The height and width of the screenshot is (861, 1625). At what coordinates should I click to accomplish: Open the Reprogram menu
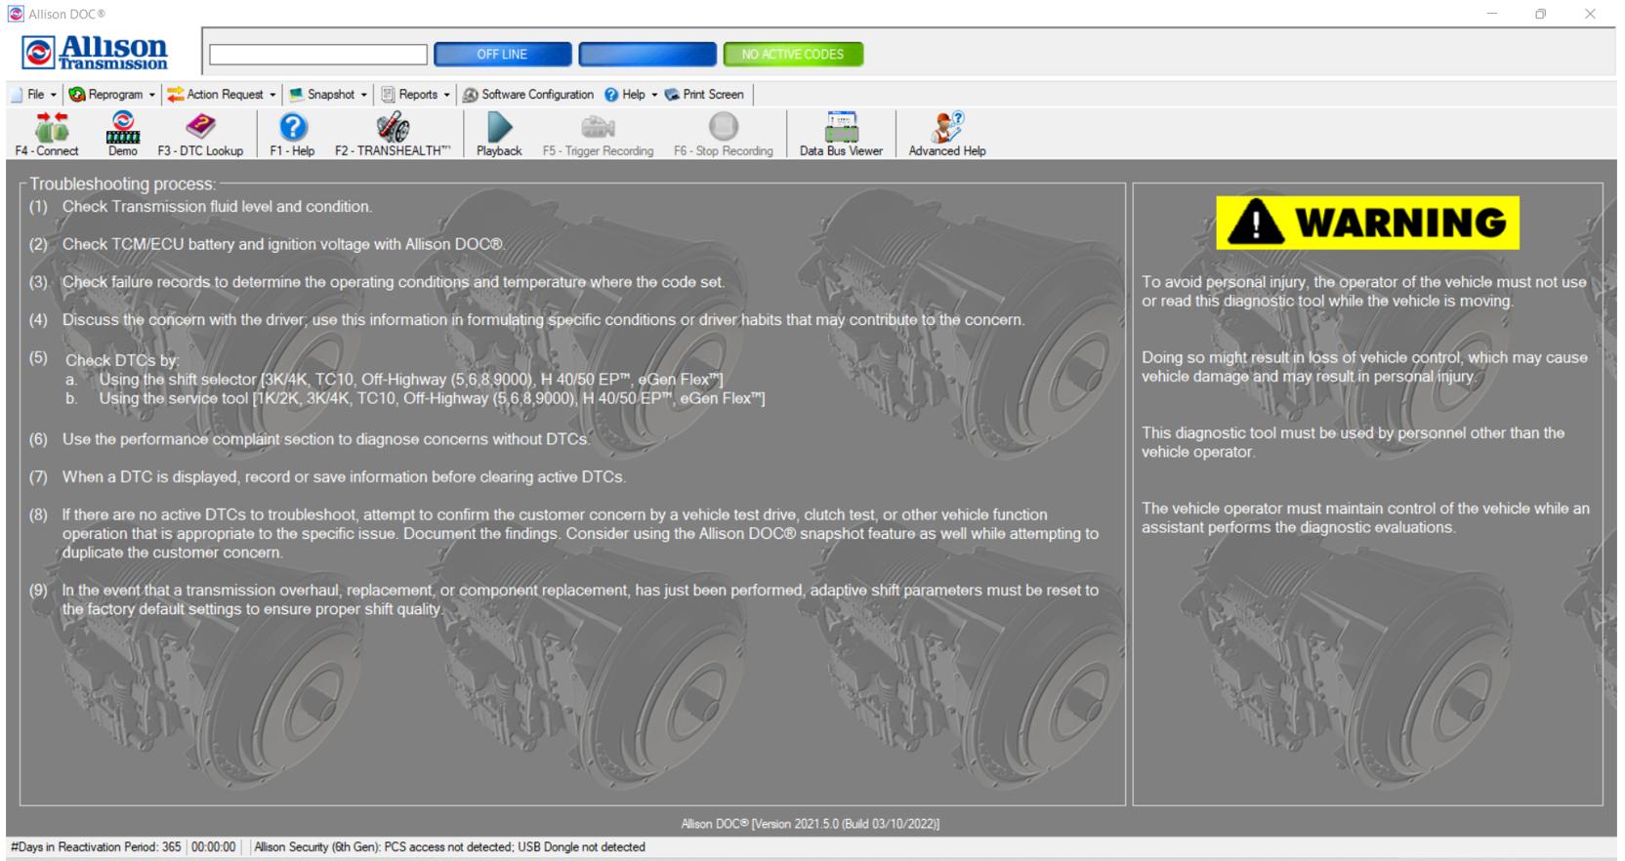tap(112, 95)
